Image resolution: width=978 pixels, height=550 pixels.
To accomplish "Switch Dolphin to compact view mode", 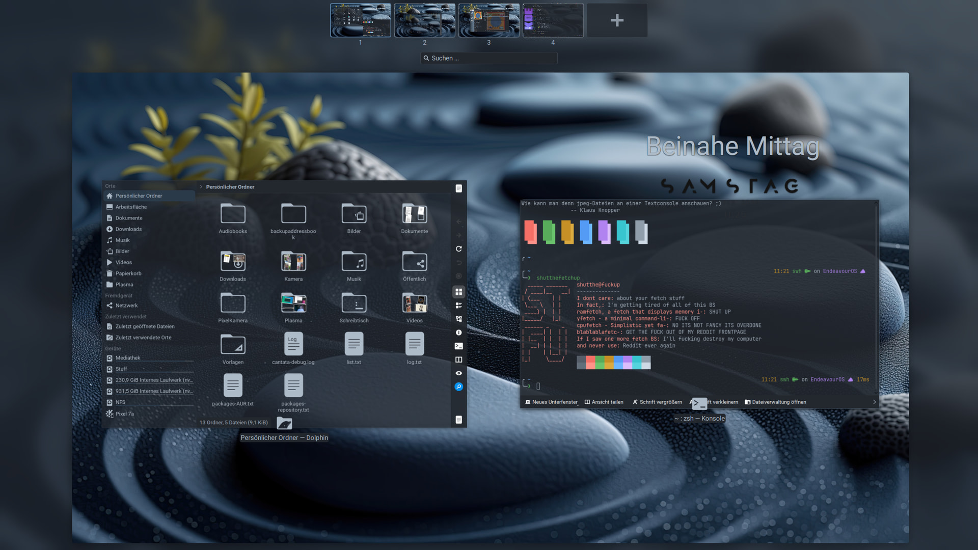I will (458, 306).
